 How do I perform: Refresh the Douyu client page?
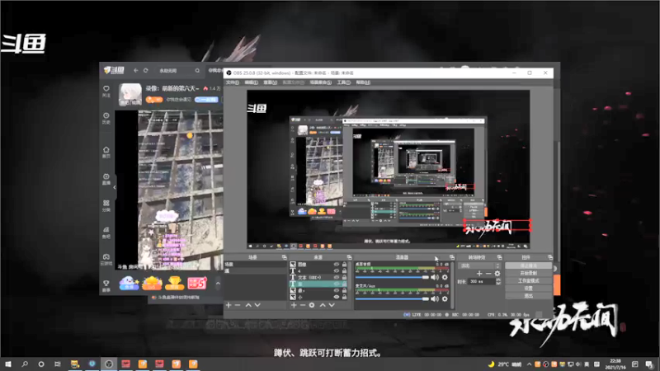click(x=146, y=70)
